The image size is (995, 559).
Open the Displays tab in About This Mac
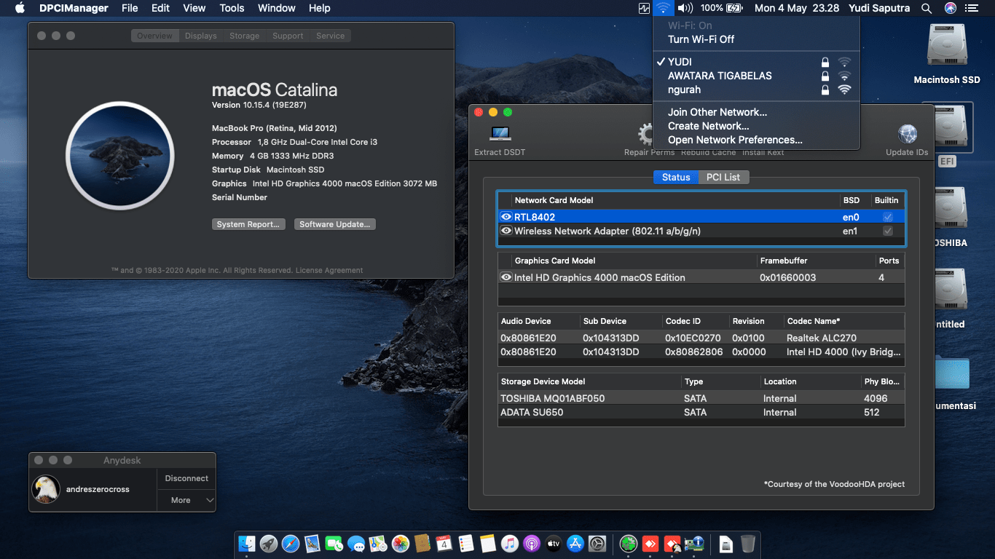click(x=200, y=36)
